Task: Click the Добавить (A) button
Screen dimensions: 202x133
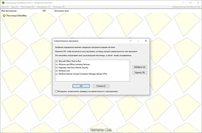Action: pos(140,67)
